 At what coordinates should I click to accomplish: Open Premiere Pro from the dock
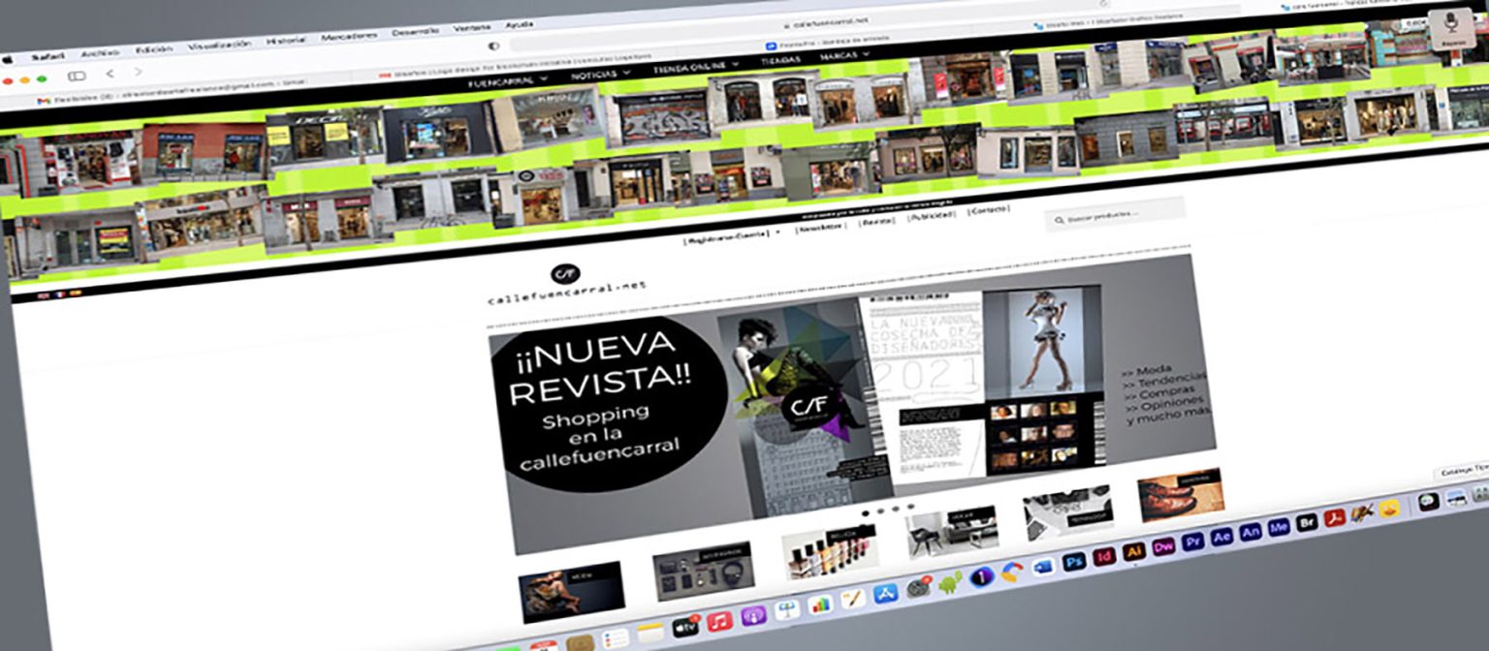point(1192,542)
